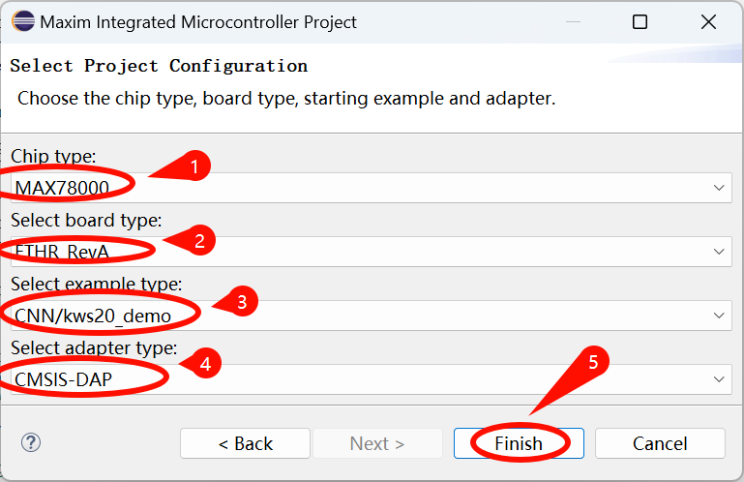Go to previous page with Back button

pos(246,443)
